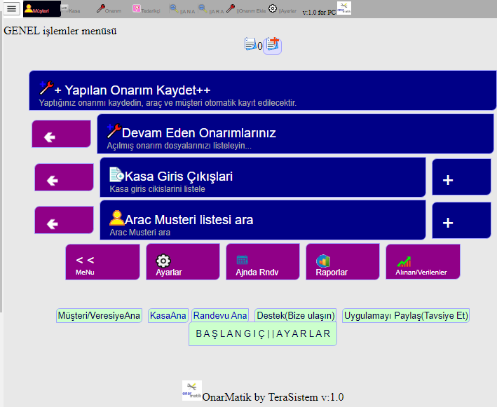This screenshot has width=497, height=407.
Task: Open the Ajnda Rndv calendar tile
Action: [263, 262]
